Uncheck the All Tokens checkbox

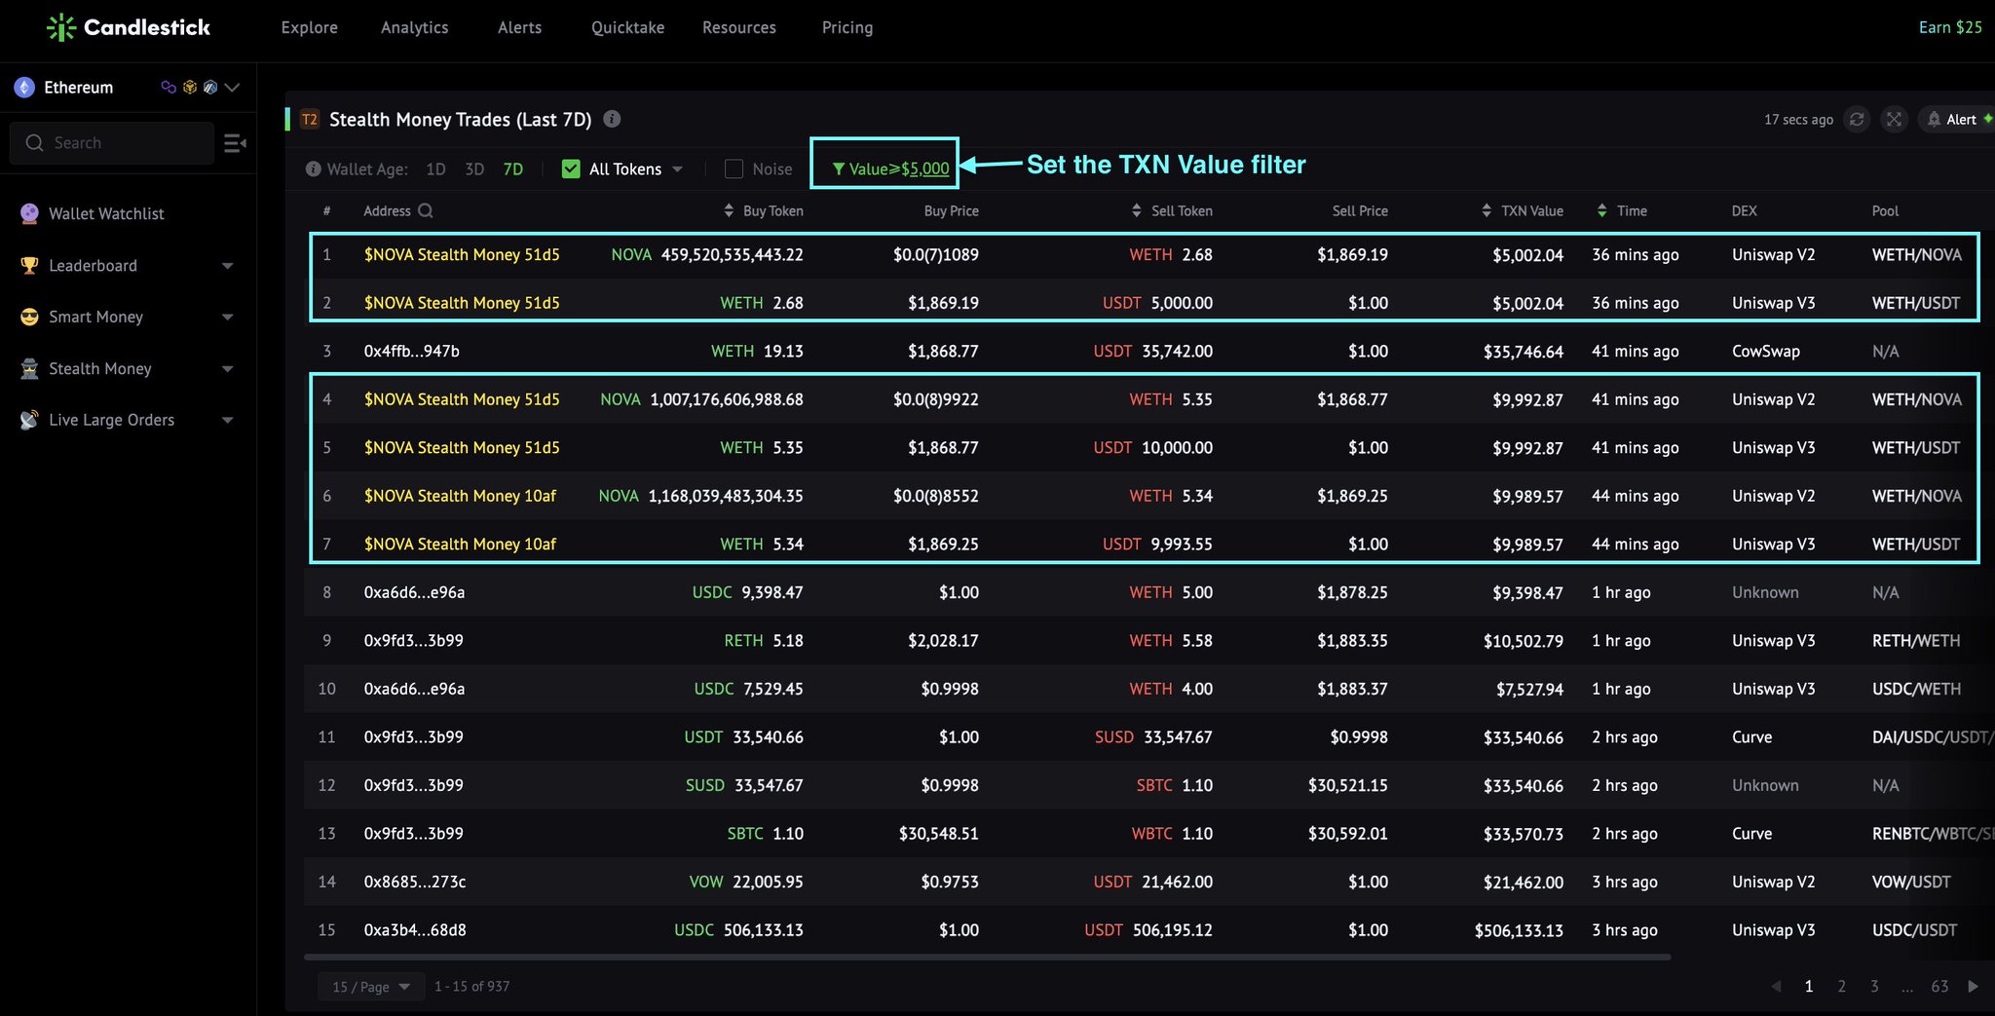click(570, 168)
